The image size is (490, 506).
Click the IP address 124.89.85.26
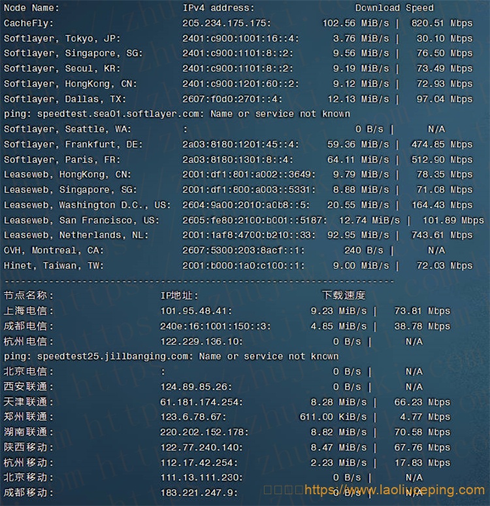(196, 387)
